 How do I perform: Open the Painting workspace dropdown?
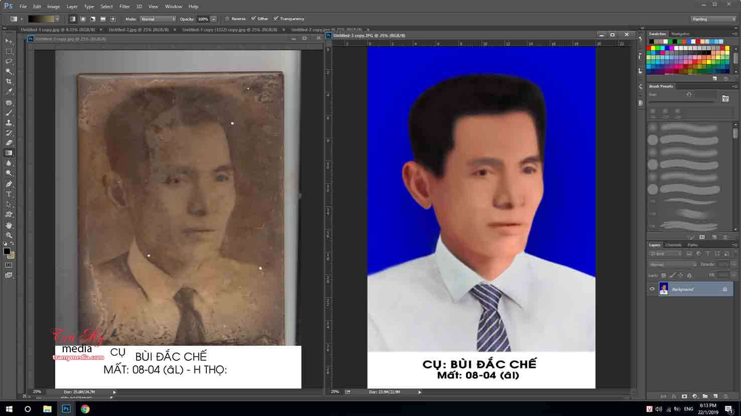tap(713, 19)
